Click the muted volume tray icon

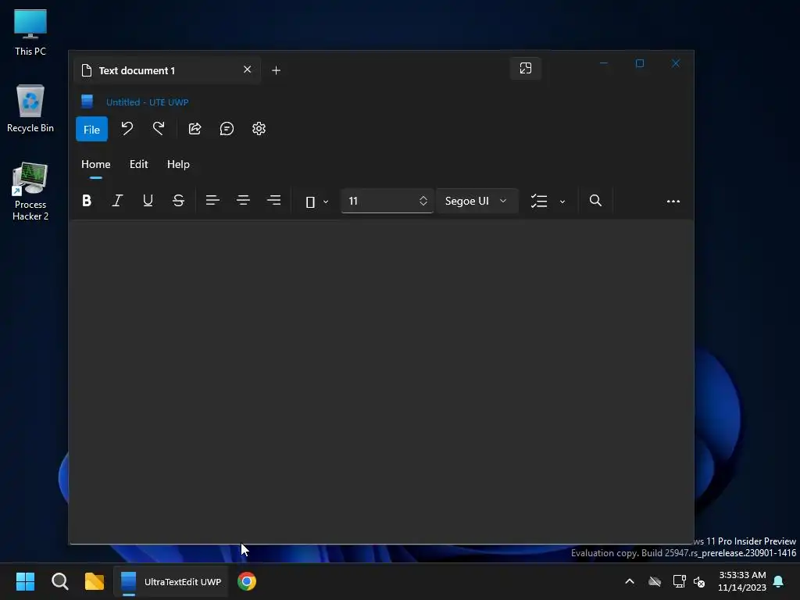(699, 581)
